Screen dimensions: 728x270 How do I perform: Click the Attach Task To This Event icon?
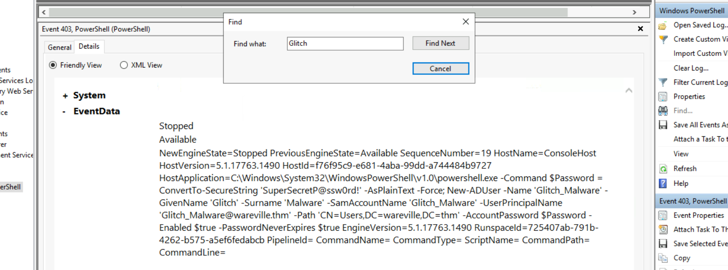pyautogui.click(x=663, y=229)
